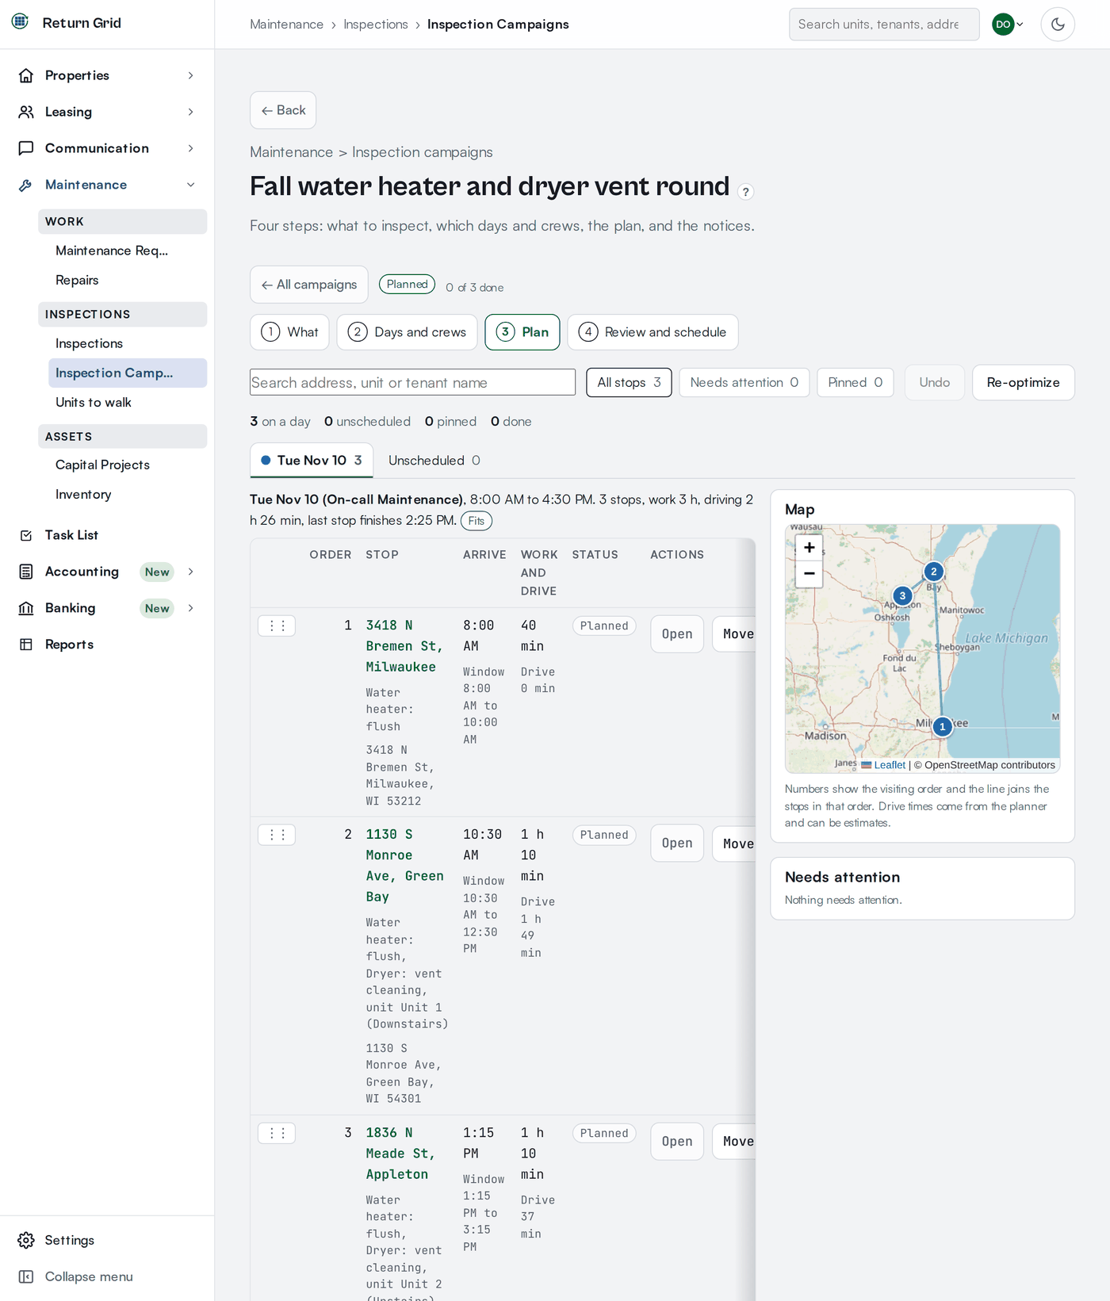Click drag handle for 1130 S Monroe stop
Image resolution: width=1110 pixels, height=1301 pixels.
click(277, 835)
